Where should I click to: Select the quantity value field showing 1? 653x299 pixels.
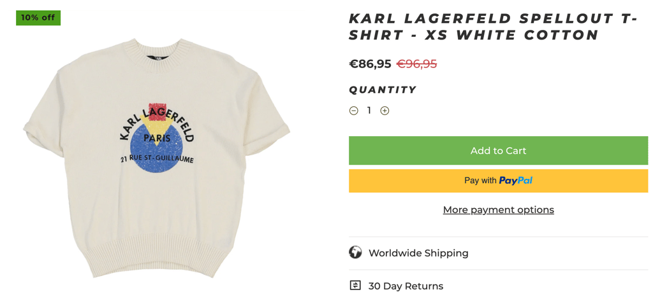pos(369,111)
